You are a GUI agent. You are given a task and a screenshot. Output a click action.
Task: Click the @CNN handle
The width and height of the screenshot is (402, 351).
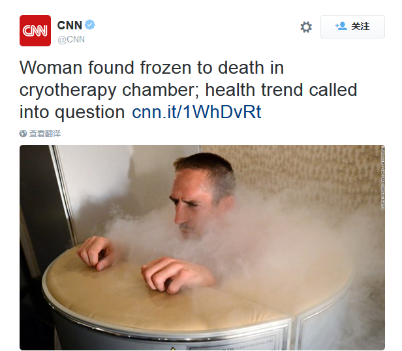point(71,40)
